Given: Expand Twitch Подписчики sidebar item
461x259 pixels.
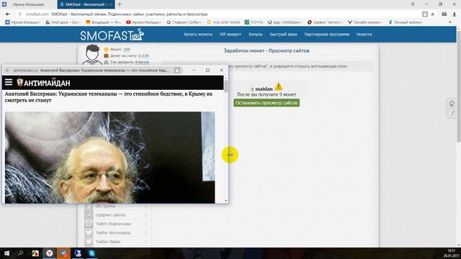Looking at the screenshot, I should pos(118,224).
